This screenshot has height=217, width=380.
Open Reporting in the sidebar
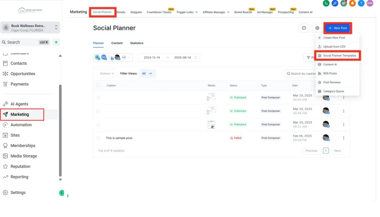pyautogui.click(x=19, y=177)
